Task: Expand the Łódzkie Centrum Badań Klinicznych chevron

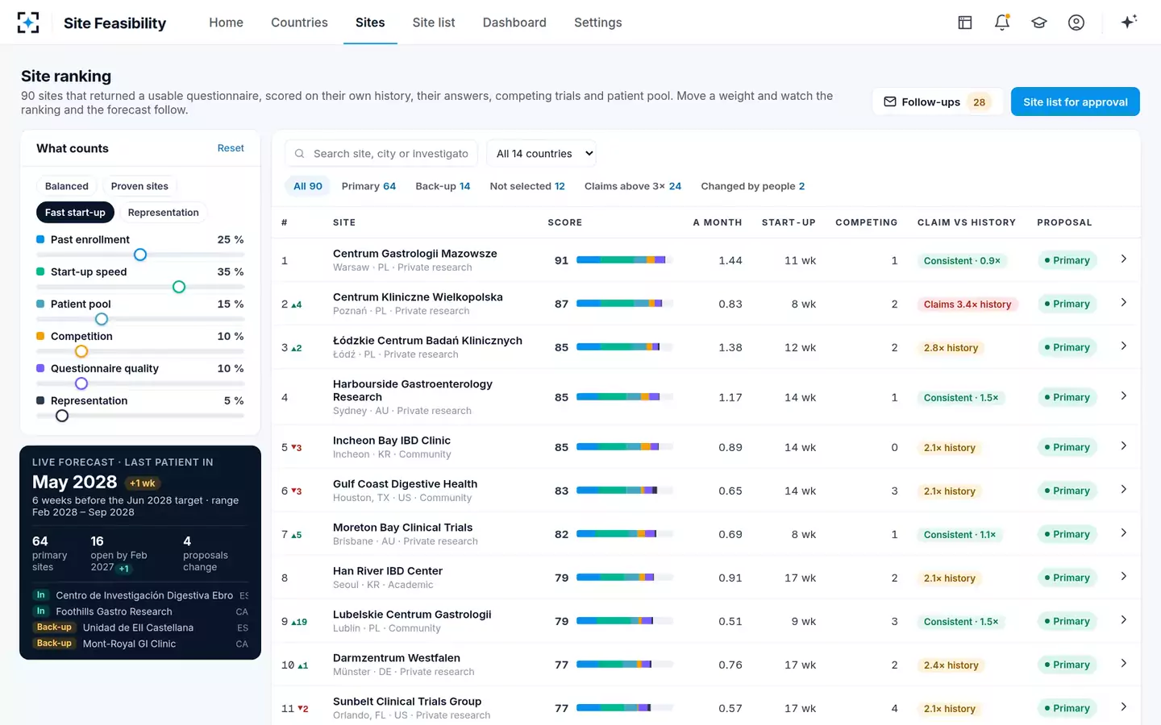Action: tap(1123, 346)
